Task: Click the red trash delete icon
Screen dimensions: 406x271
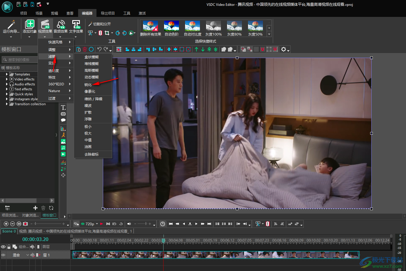Action: (x=85, y=49)
